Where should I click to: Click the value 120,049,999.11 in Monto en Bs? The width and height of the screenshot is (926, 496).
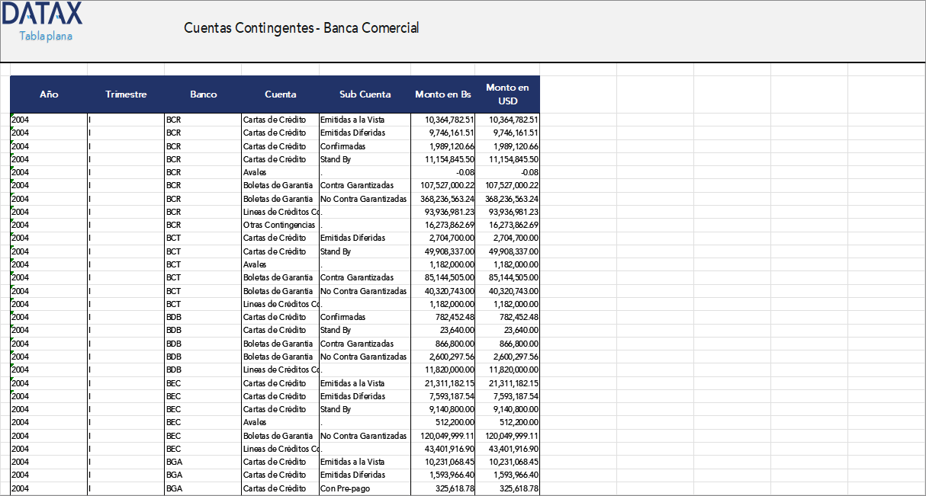click(446, 435)
